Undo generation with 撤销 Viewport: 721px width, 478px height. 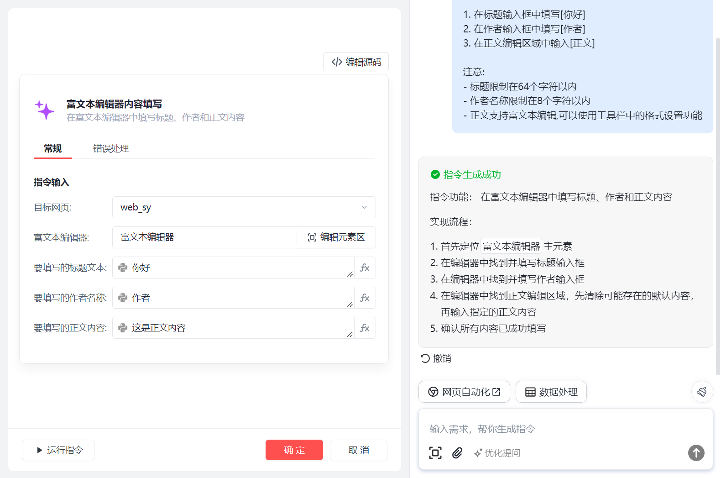436,358
